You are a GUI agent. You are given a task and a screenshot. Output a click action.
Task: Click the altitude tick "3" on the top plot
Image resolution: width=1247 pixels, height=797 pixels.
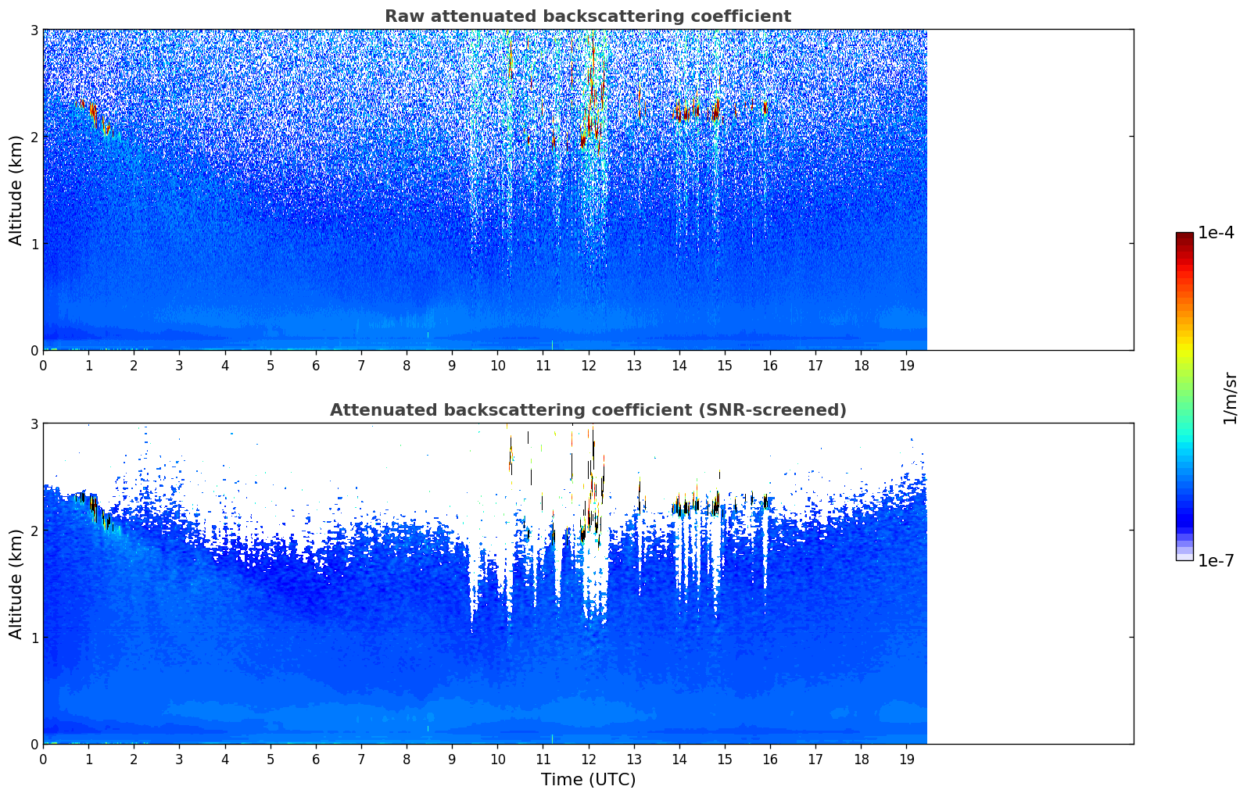[x=34, y=30]
